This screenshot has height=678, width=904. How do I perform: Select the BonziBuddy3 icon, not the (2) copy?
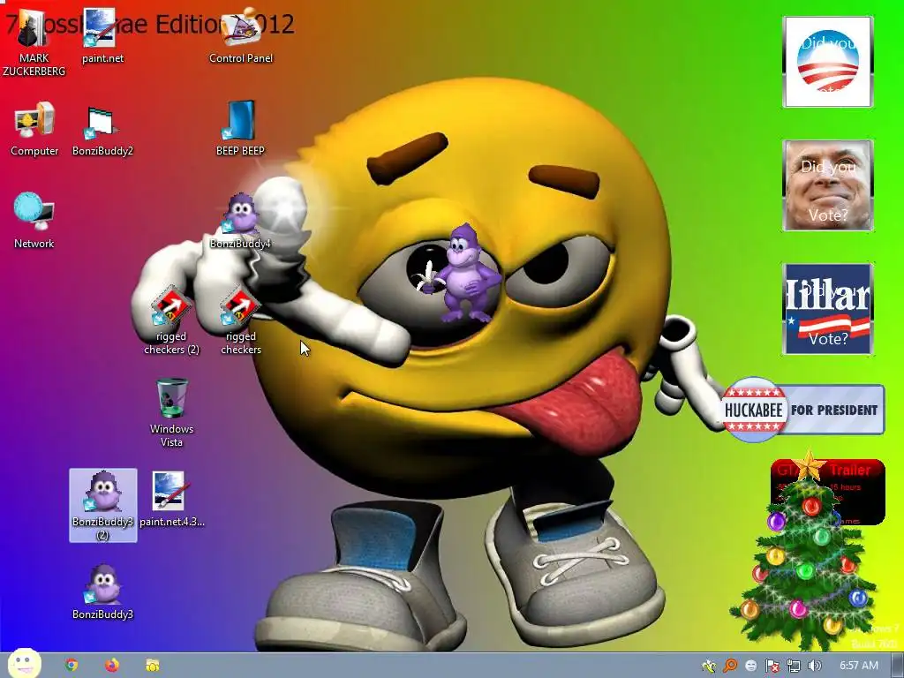102,591
